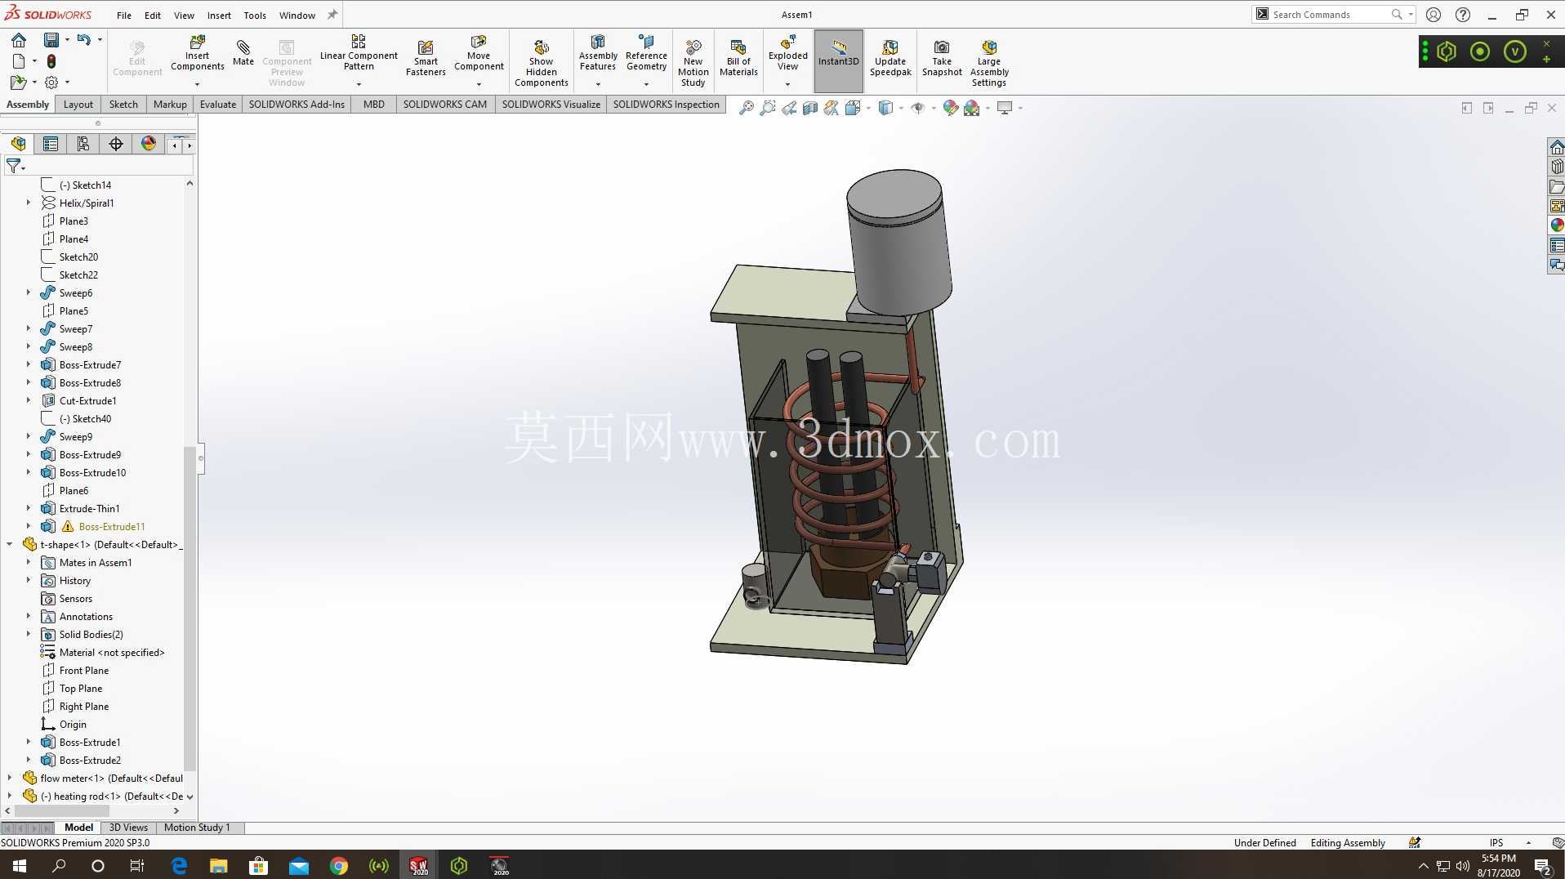Open File Explorer from taskbar
This screenshot has height=879, width=1565.
pos(218,865)
